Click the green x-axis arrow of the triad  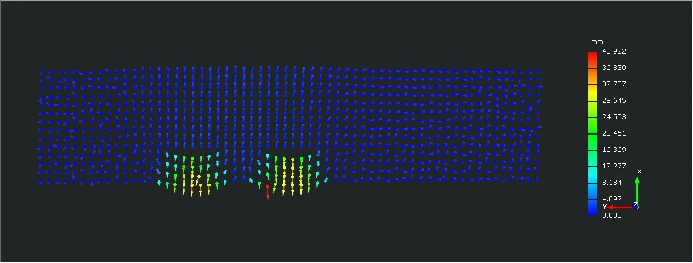click(x=637, y=191)
